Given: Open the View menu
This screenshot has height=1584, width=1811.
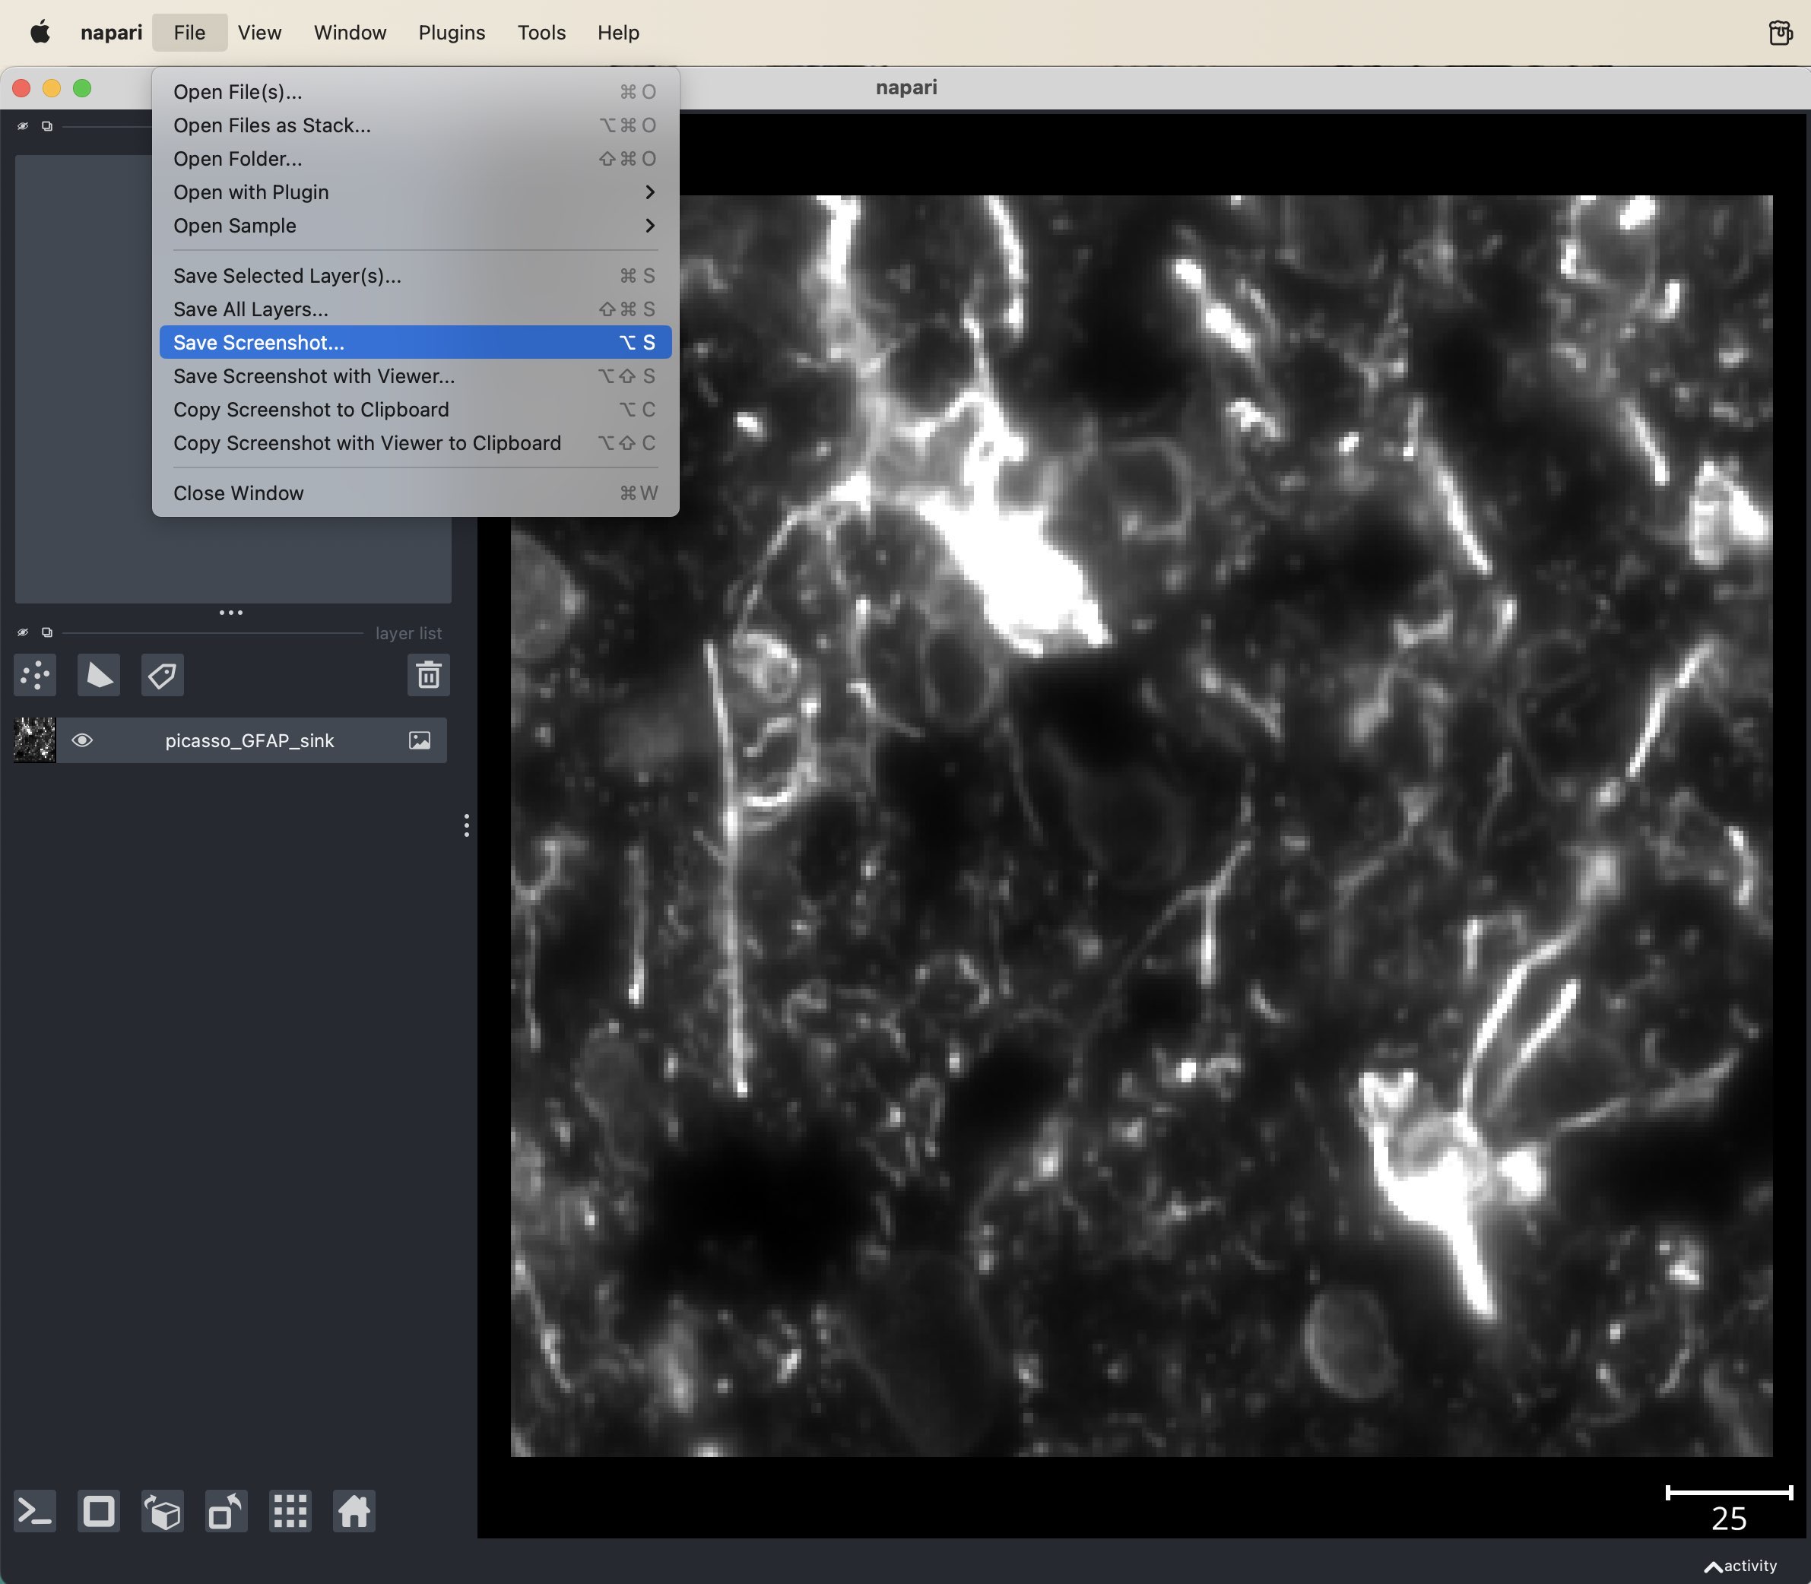Looking at the screenshot, I should point(259,33).
